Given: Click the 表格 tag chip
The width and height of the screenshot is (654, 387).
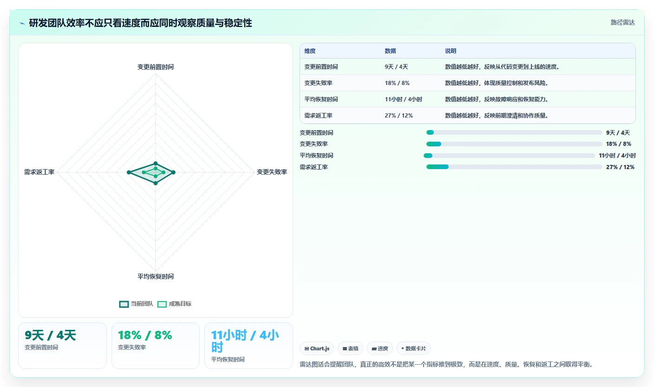Looking at the screenshot, I should (x=351, y=348).
